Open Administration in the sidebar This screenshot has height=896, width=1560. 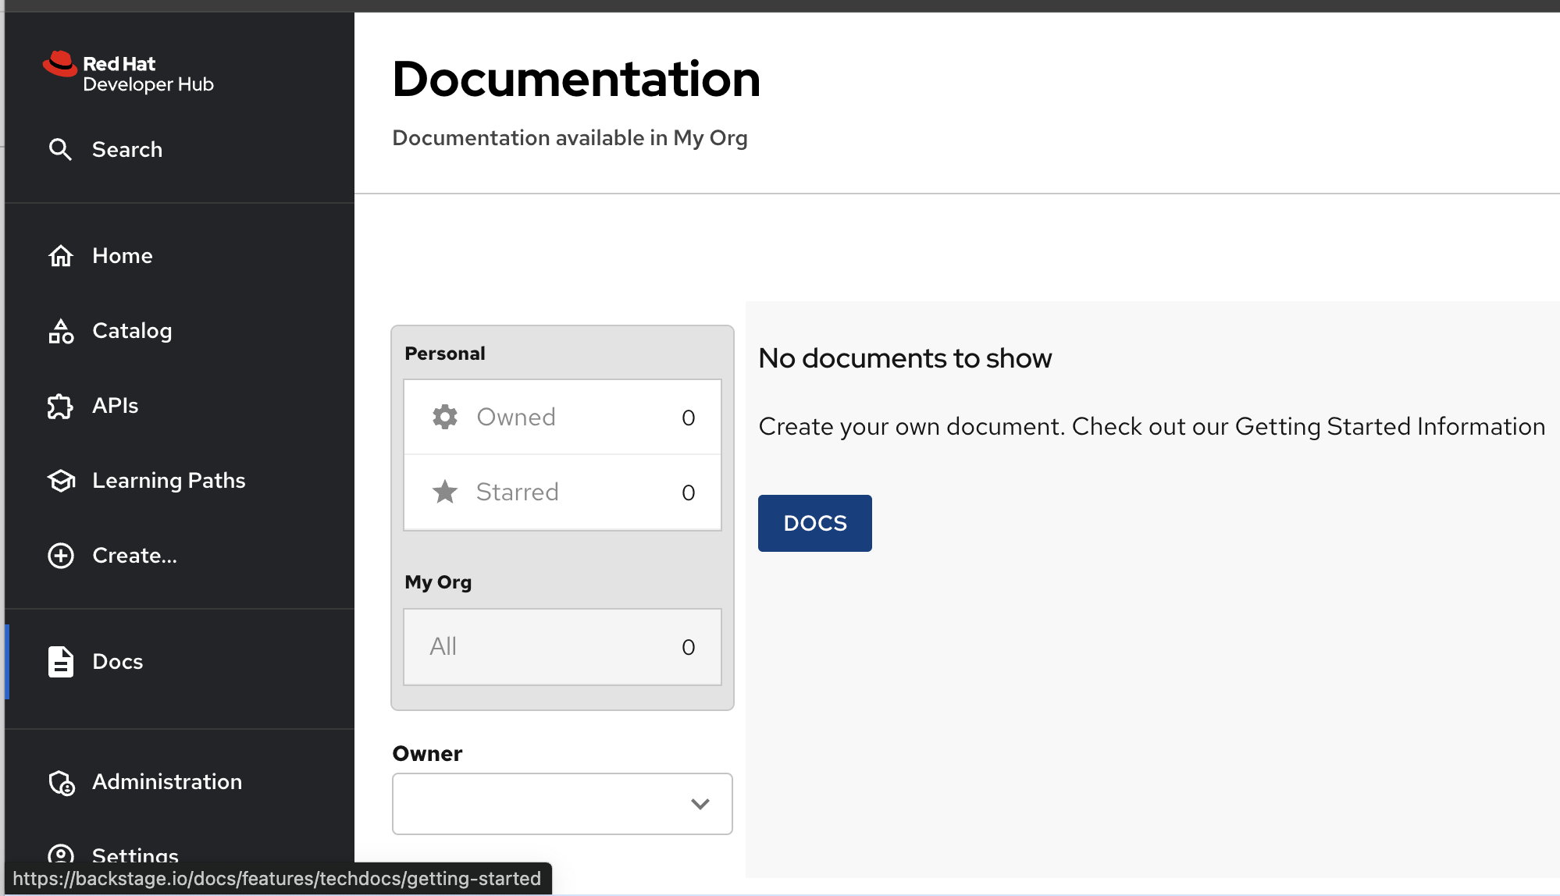pyautogui.click(x=166, y=782)
